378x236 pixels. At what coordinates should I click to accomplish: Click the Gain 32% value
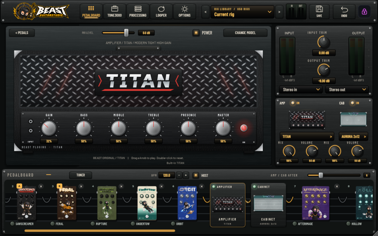tap(49, 141)
